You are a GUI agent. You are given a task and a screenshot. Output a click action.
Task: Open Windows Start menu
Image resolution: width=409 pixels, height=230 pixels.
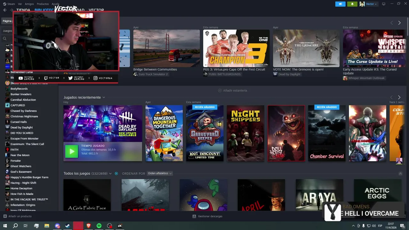pos(5,226)
